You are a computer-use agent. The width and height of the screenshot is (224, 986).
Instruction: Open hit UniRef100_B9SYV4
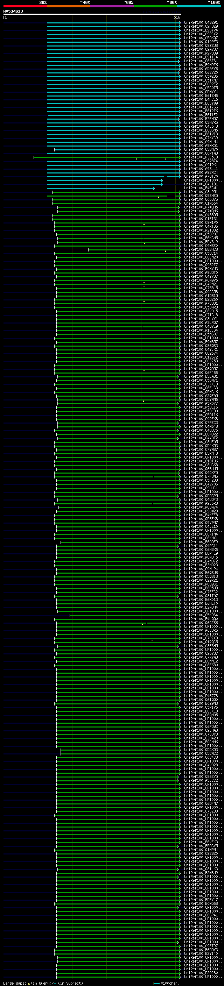201,30
